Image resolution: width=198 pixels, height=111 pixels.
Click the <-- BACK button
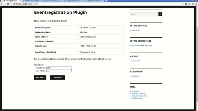pyautogui.click(x=40, y=77)
